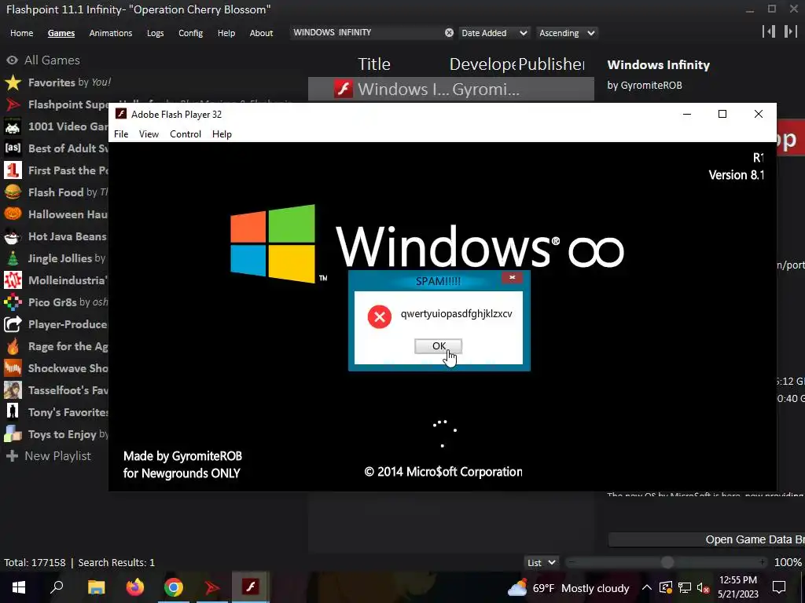Select the All Games eye icon
Screen dimensions: 805x603
point(13,60)
